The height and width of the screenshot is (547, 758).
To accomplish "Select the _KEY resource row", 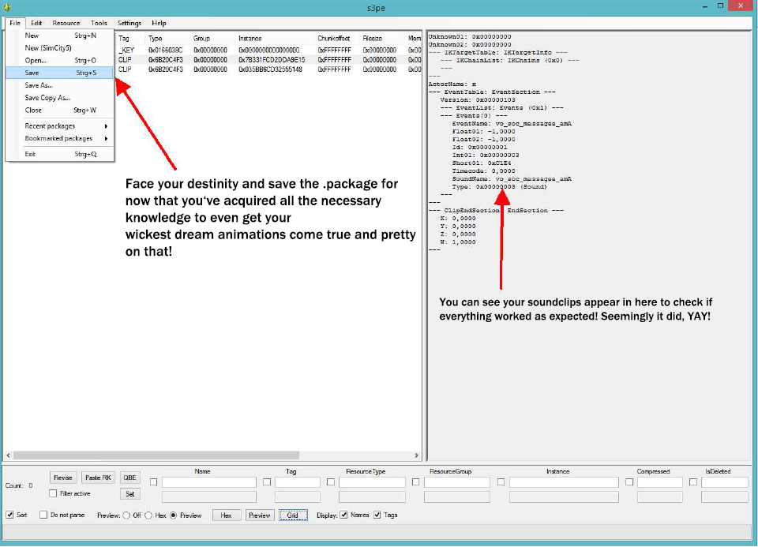I will coord(268,51).
